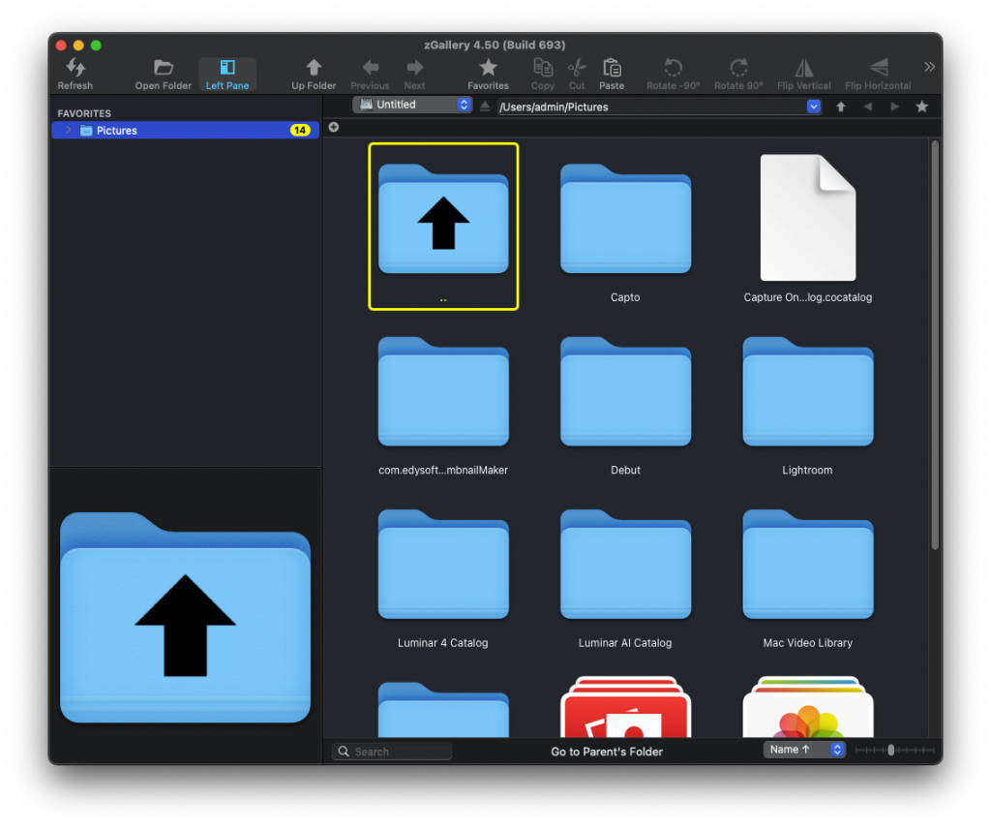Select the Capto folder
Image resolution: width=991 pixels, height=829 pixels.
pyautogui.click(x=625, y=219)
